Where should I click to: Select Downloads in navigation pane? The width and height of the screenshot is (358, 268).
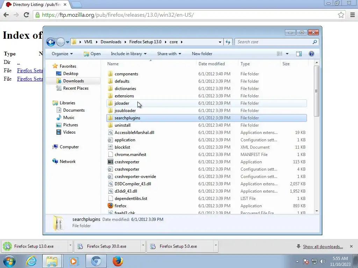click(x=73, y=81)
